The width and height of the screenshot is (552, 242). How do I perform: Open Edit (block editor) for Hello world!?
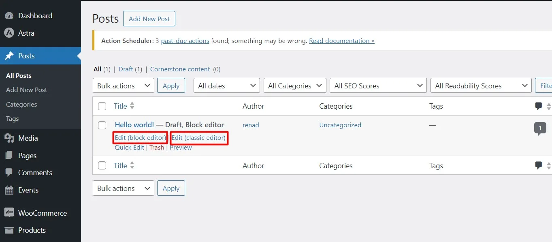pos(140,137)
